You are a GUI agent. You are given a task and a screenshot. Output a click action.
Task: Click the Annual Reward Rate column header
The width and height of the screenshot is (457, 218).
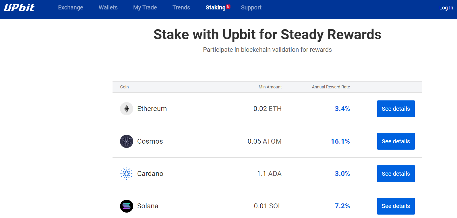tap(331, 87)
